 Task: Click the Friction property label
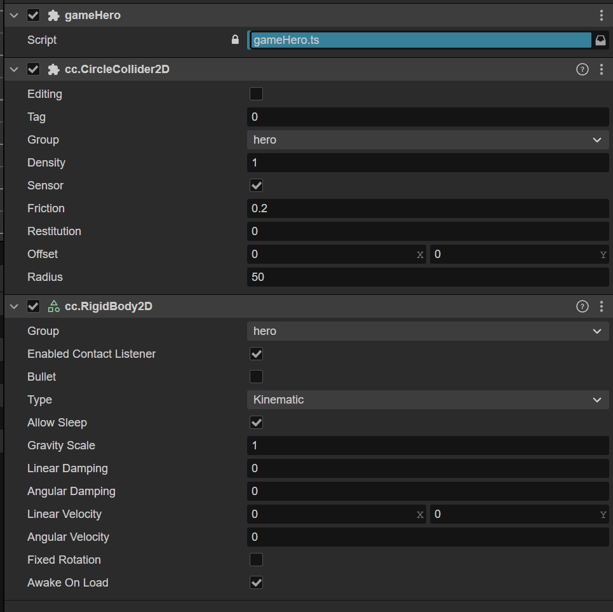(x=46, y=208)
